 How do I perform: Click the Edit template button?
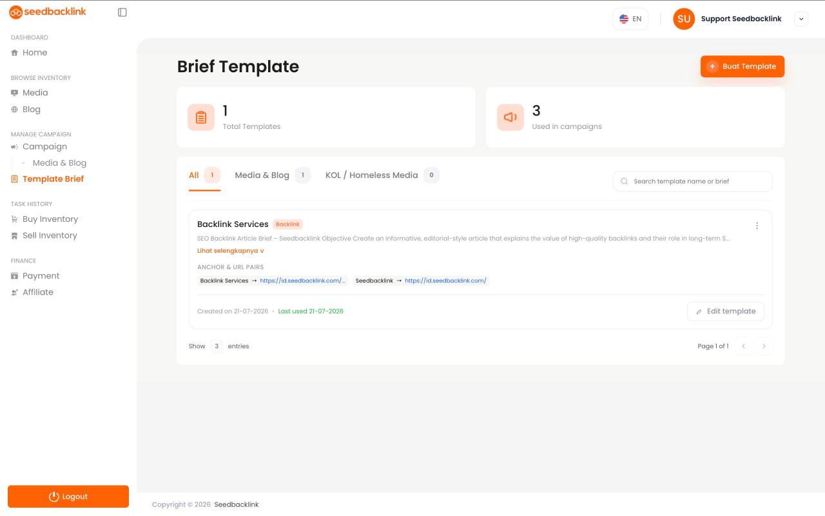pos(726,312)
